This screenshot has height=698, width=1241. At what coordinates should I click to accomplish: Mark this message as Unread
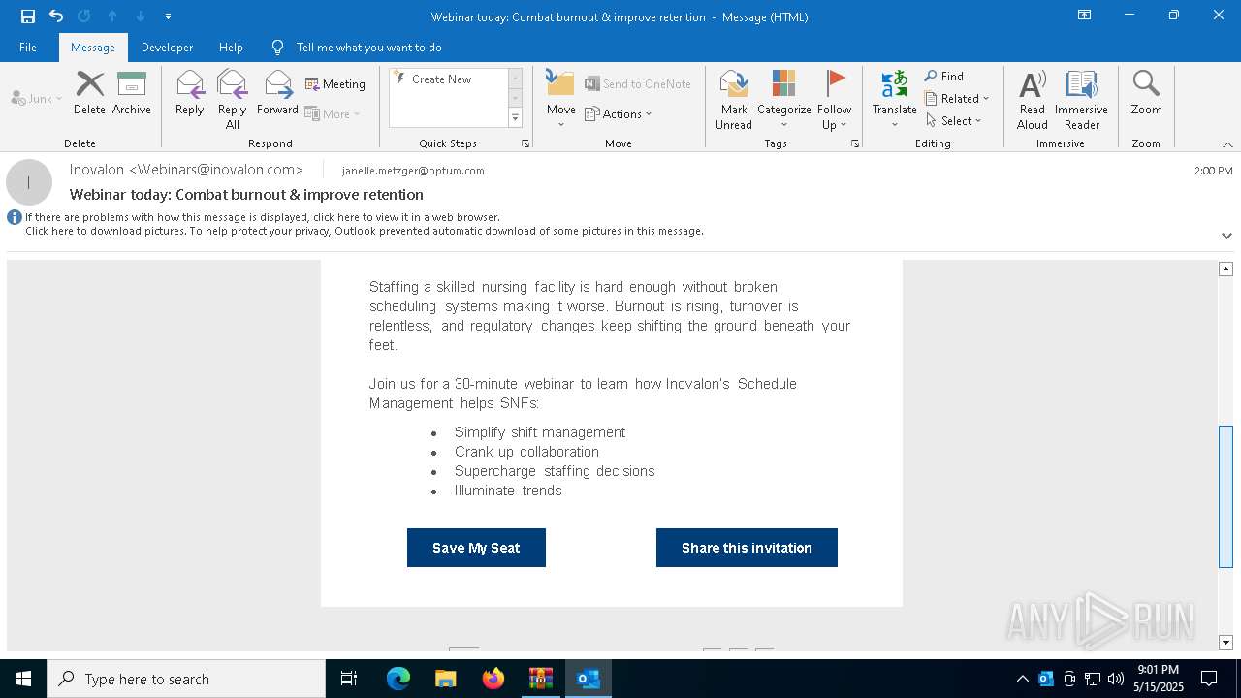tap(734, 99)
